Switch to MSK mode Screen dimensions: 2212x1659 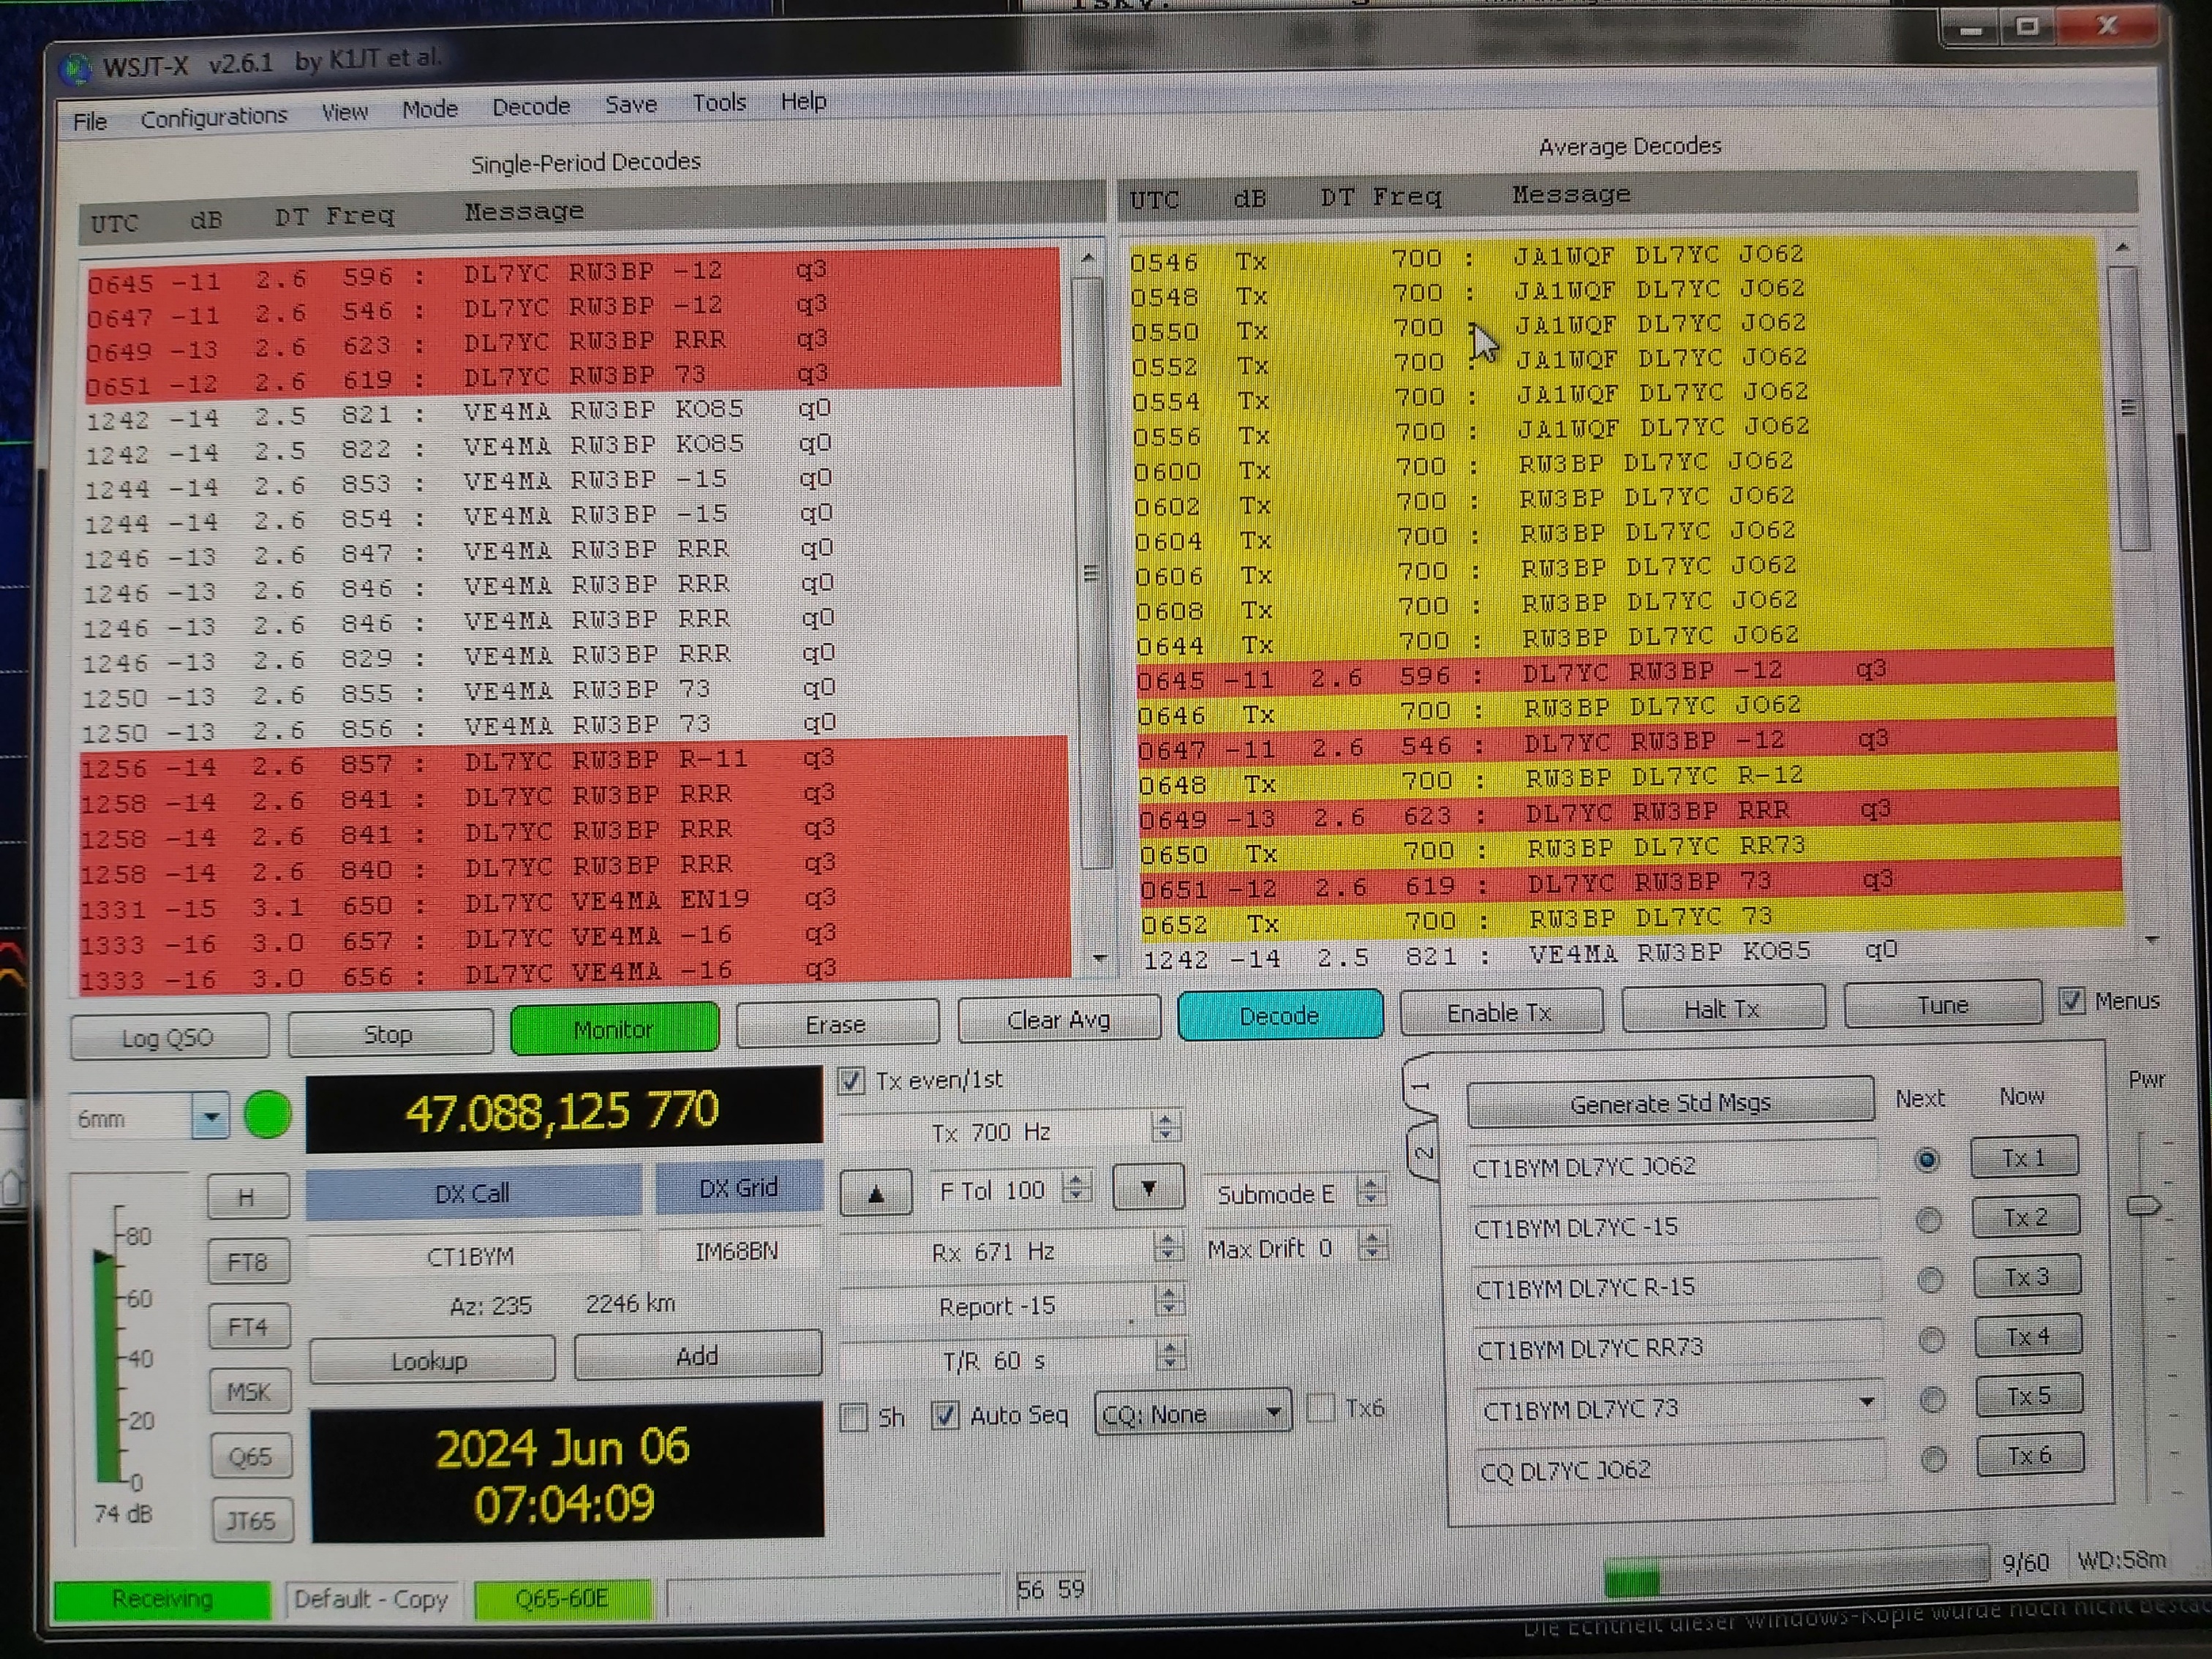[251, 1392]
